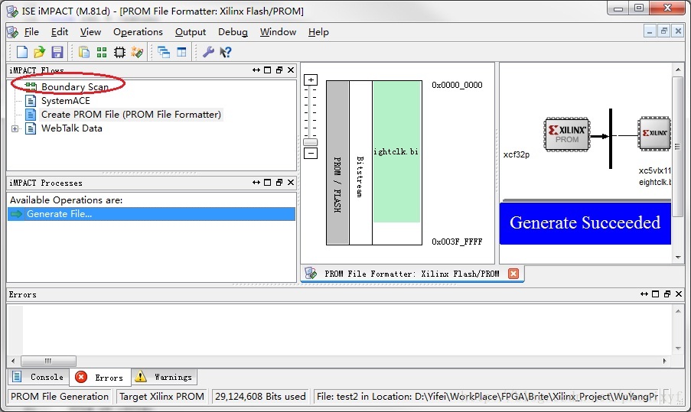
Task: Maximize the iMPACT Processes panel
Action: click(268, 182)
